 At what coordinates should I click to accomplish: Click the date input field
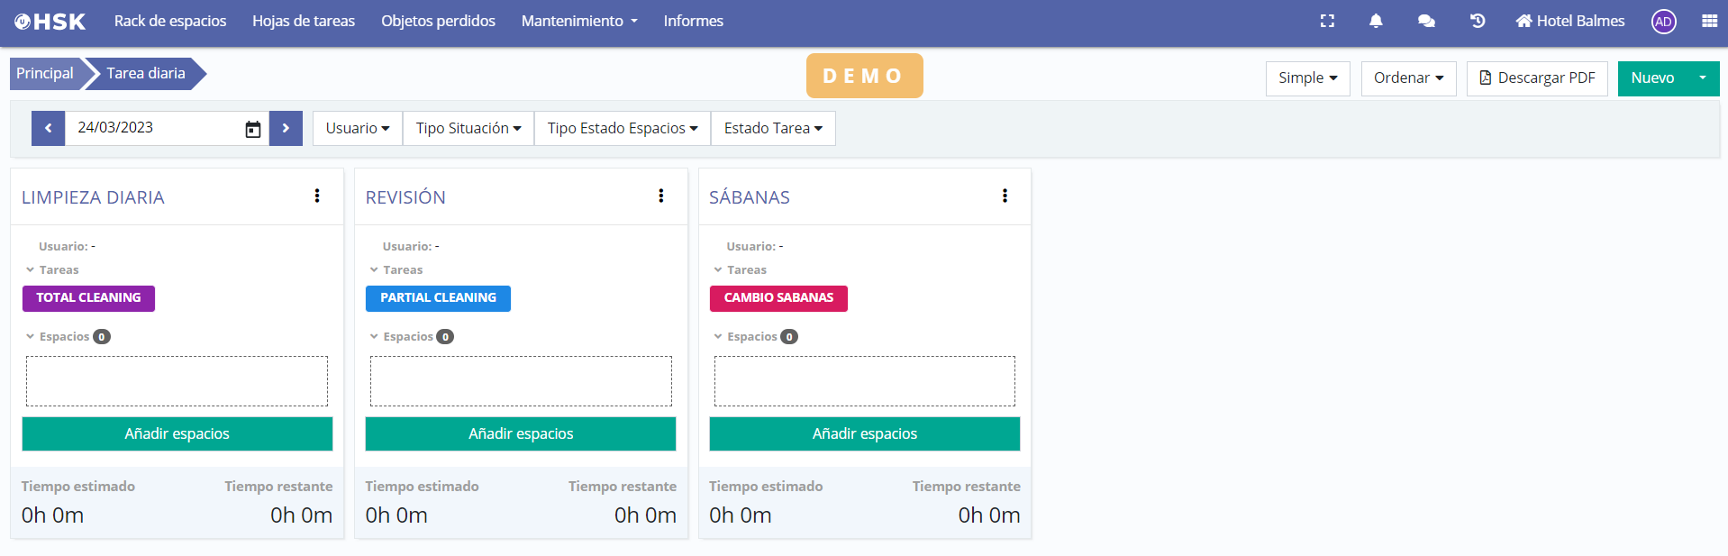click(153, 128)
